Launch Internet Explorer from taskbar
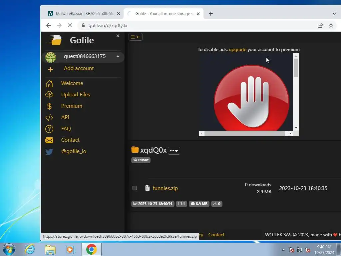Screen dimensions: 341x256 click(x=30, y=249)
